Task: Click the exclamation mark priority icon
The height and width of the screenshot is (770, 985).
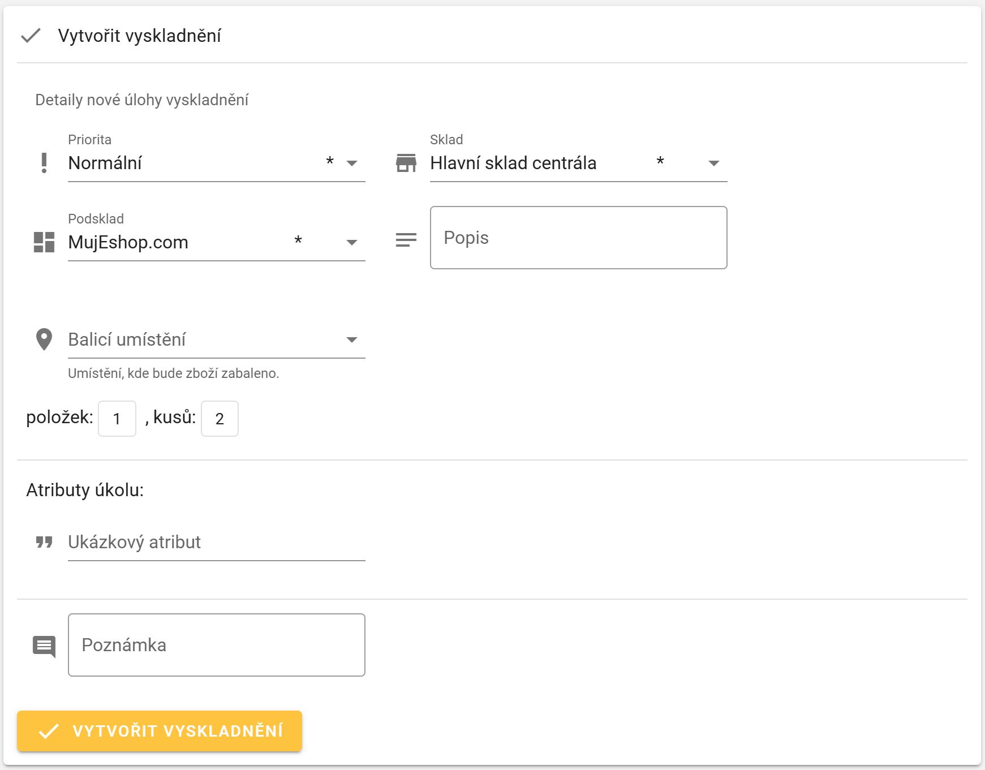Action: click(44, 163)
